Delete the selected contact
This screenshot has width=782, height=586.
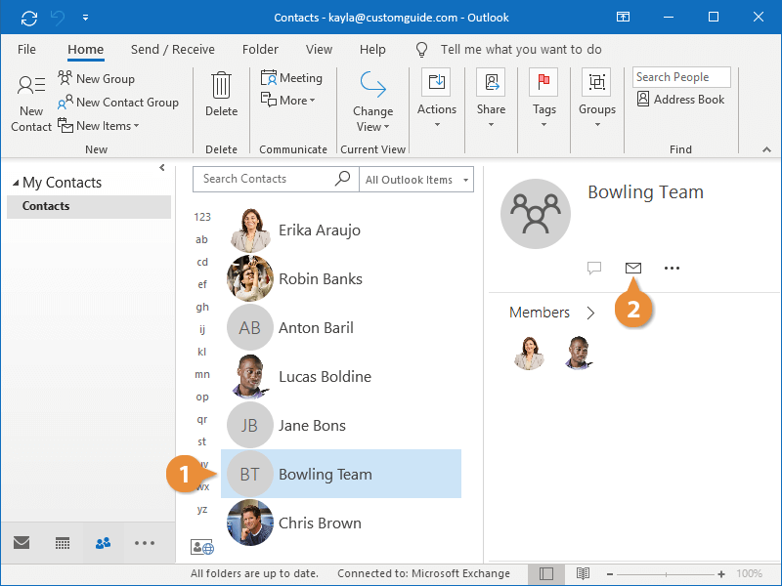(221, 98)
